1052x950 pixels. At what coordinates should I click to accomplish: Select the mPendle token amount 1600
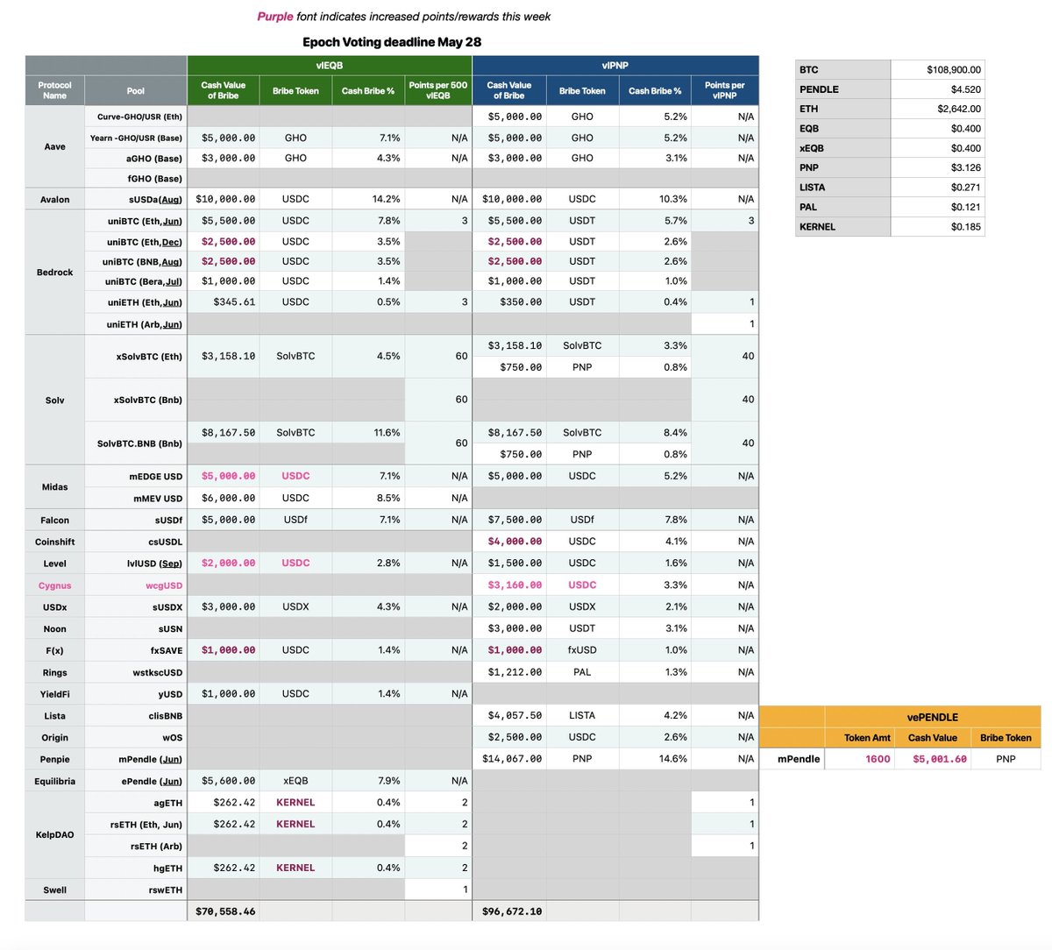[877, 759]
